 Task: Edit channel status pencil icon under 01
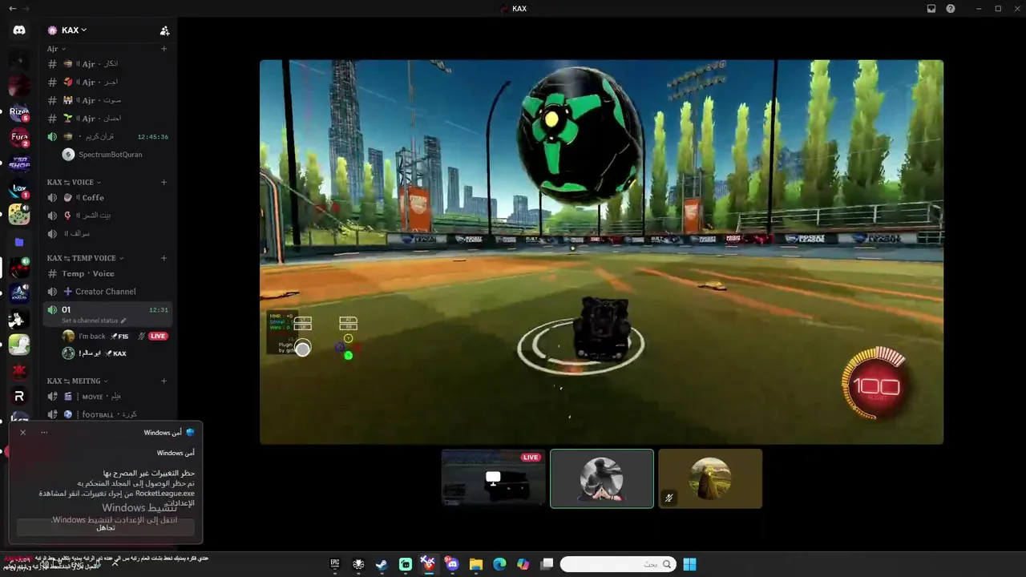point(123,321)
